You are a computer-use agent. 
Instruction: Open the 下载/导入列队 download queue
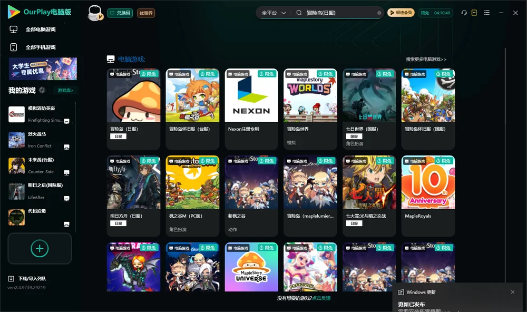click(27, 278)
